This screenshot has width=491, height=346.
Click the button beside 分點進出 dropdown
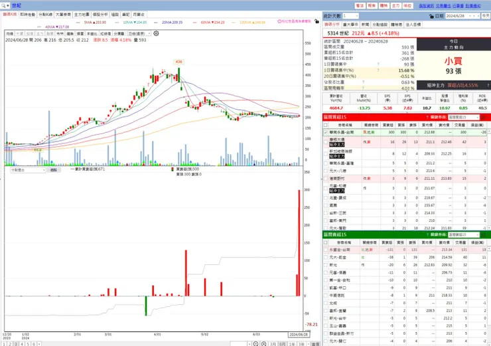(x=54, y=170)
